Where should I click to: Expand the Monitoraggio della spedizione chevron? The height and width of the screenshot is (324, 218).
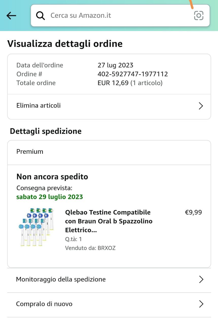coord(201,279)
